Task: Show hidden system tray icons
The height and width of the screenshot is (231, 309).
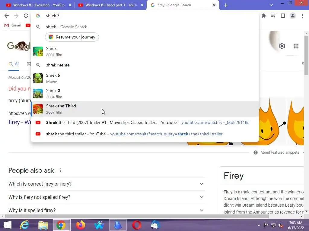Action: point(259,225)
